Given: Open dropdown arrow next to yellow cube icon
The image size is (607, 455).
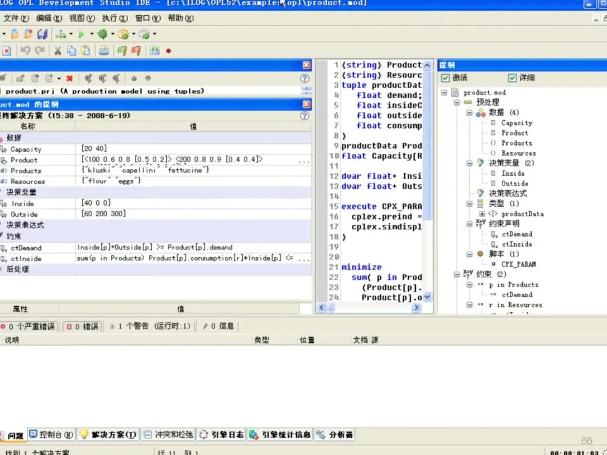Looking at the screenshot, I should tap(134, 34).
